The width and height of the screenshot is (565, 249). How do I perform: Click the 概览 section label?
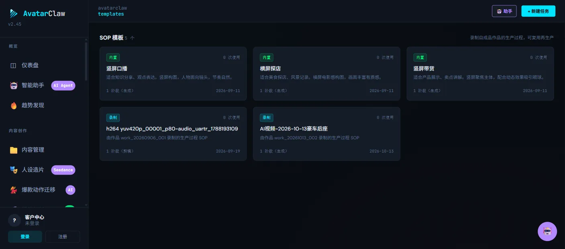(13, 46)
